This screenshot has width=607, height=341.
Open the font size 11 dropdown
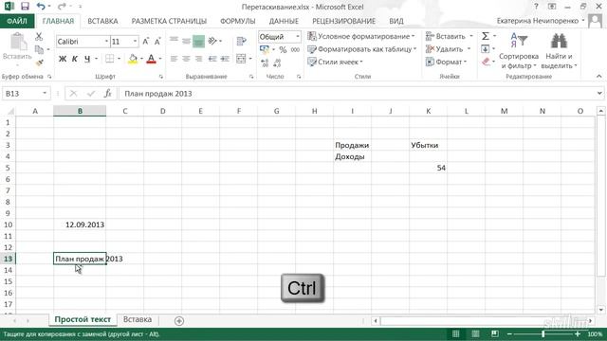coord(135,42)
